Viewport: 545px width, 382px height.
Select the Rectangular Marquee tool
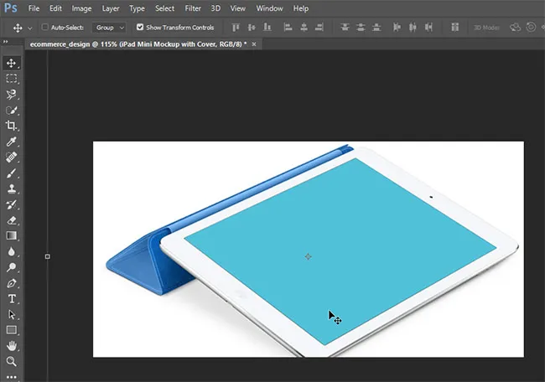tap(12, 79)
